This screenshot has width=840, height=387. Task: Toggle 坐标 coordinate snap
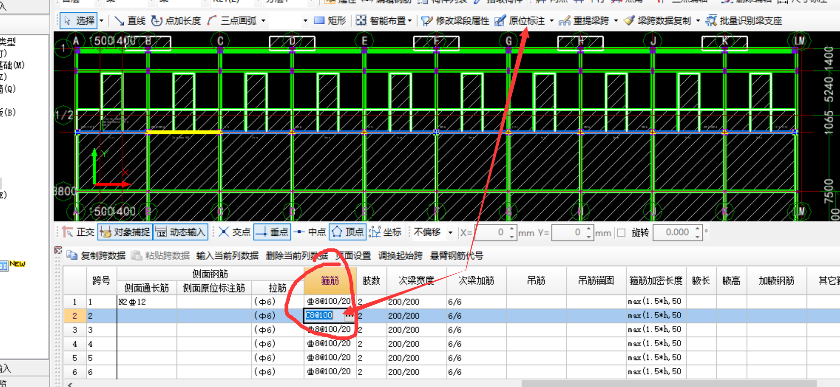click(385, 232)
